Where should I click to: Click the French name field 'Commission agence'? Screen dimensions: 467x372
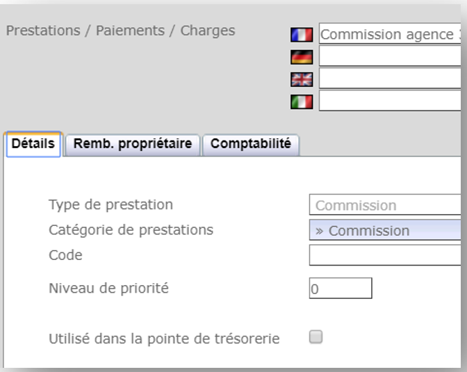(x=391, y=34)
